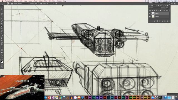Enable airbrush-style build-up effects
The width and height of the screenshot is (178, 100).
tap(53, 4)
